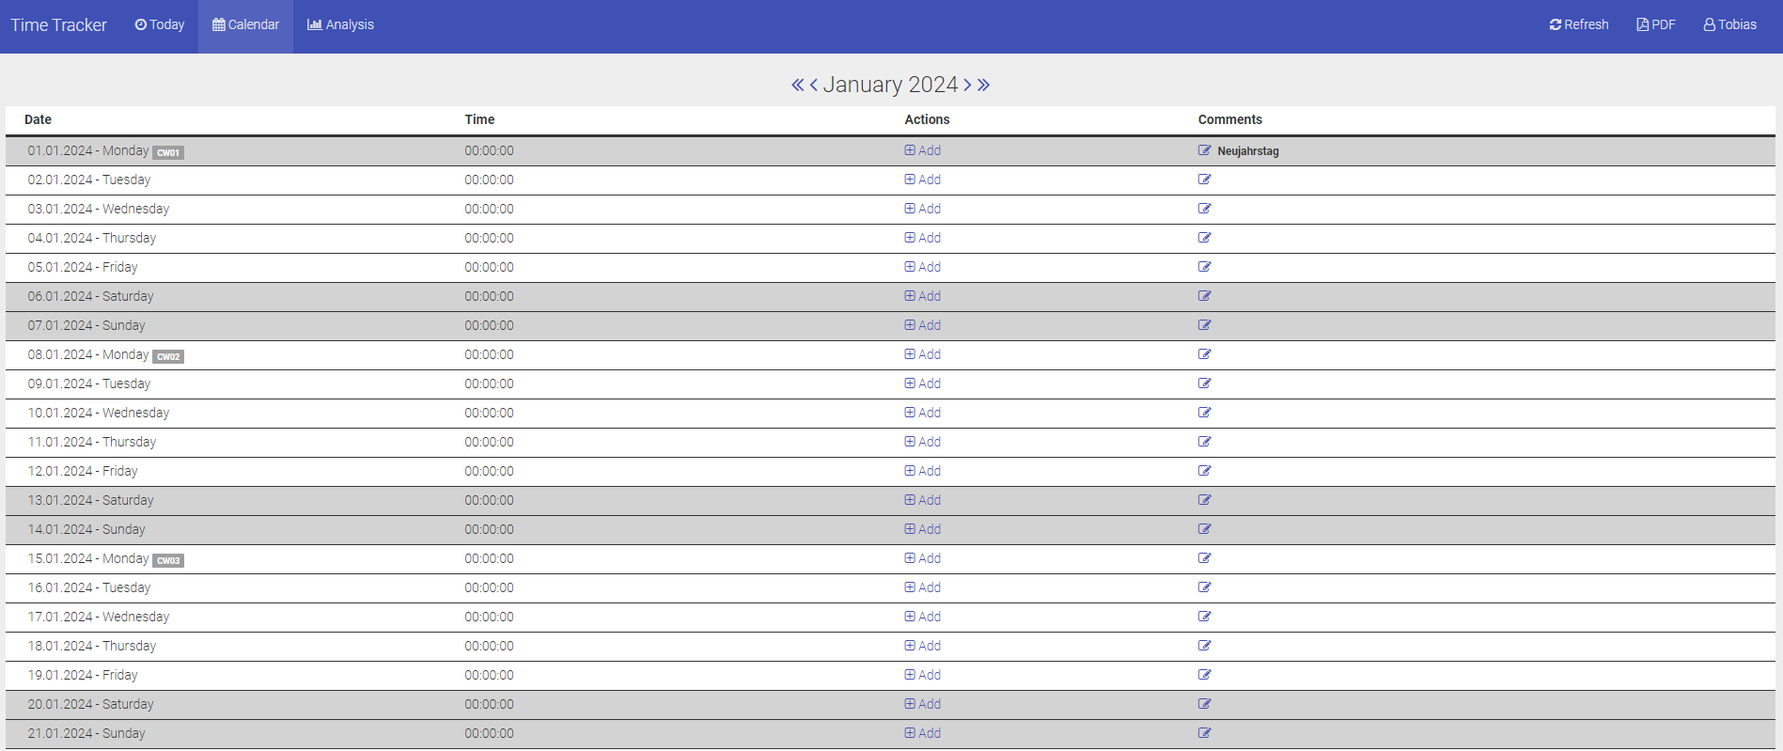The image size is (1783, 751).
Task: Edit comment for 06.01.2024 Saturday
Action: (1205, 296)
